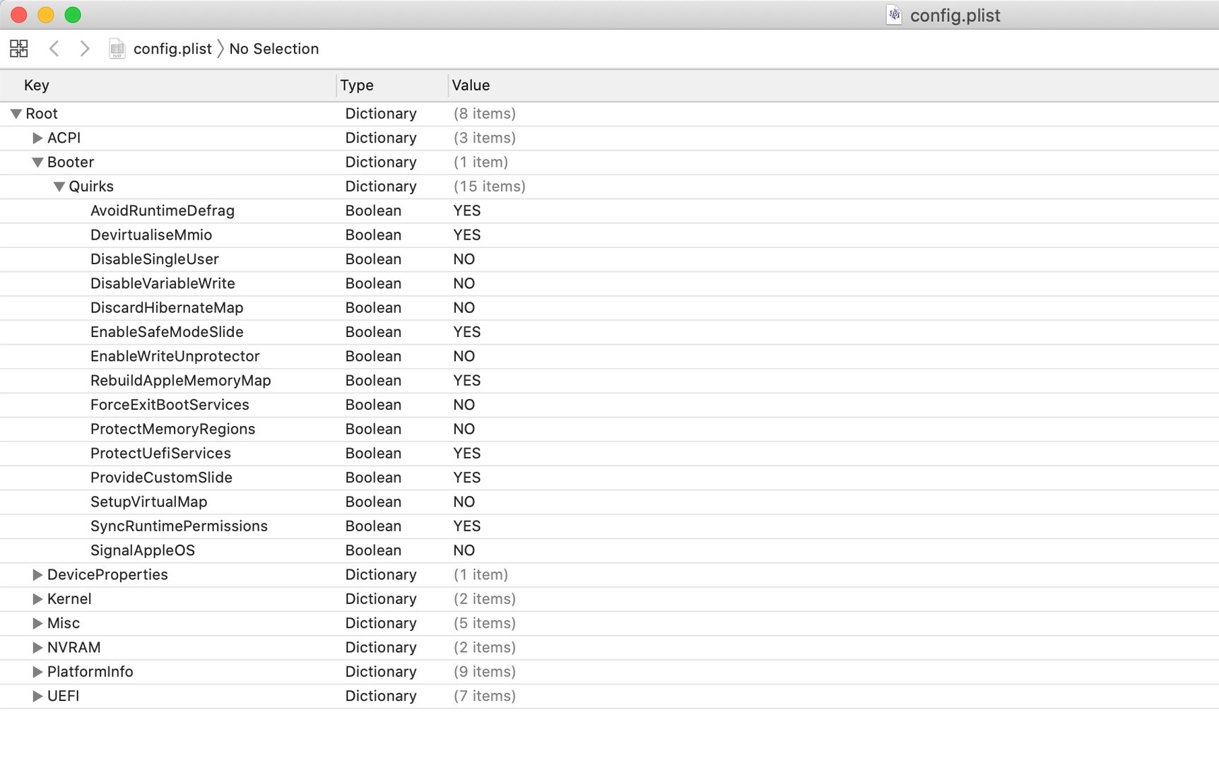The image size is (1219, 763).
Task: Go back with the left chevron
Action: 54,49
